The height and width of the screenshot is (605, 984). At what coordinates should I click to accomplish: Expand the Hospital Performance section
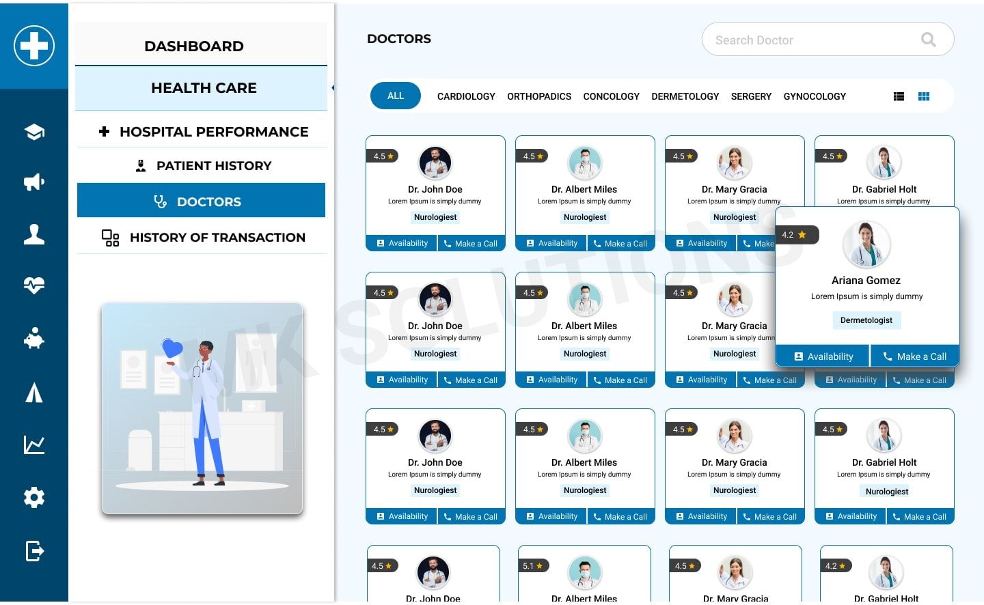(203, 132)
